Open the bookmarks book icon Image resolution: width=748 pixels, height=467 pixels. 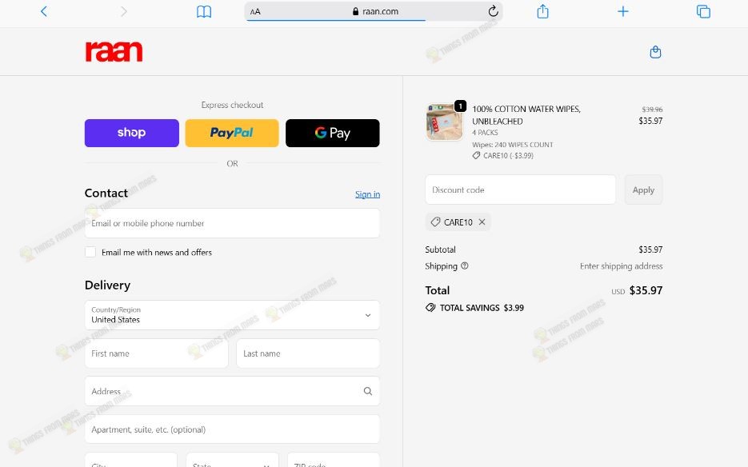(x=204, y=11)
